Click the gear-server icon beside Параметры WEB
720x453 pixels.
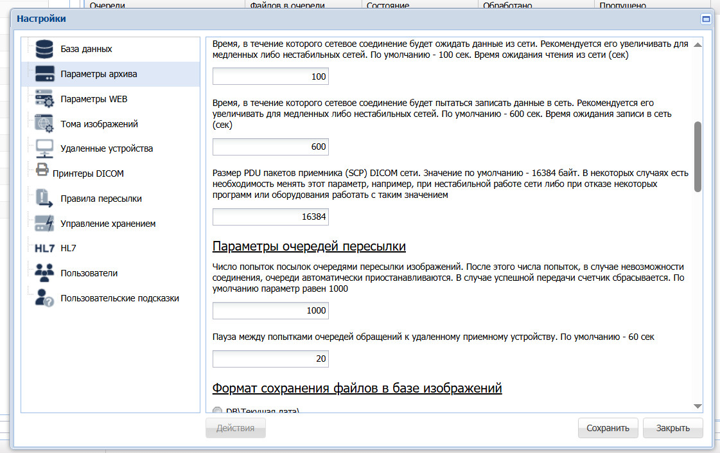[x=44, y=99]
